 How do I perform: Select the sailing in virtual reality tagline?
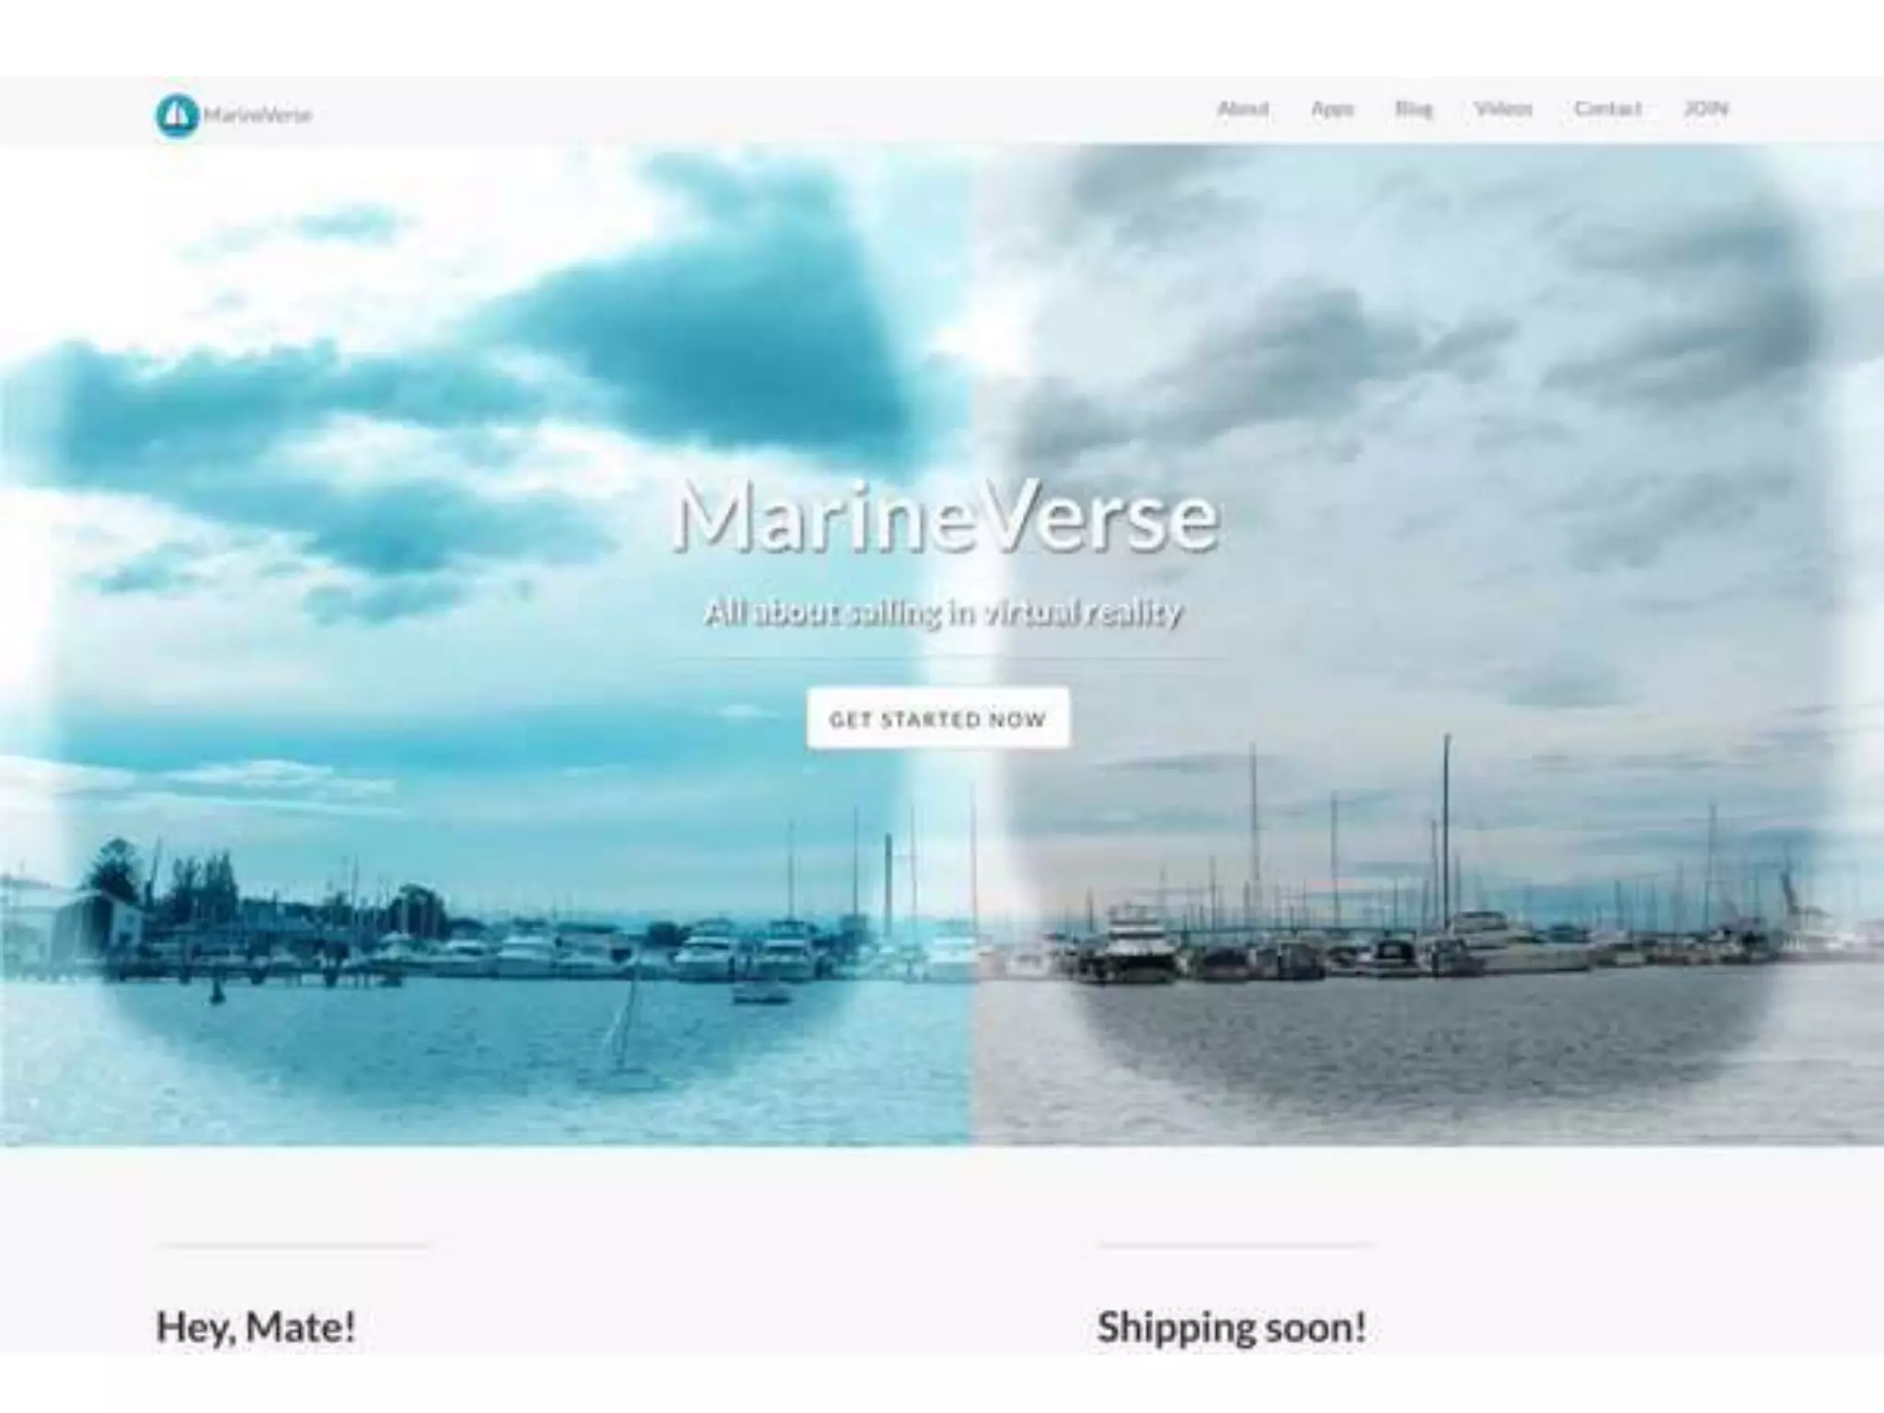point(942,613)
